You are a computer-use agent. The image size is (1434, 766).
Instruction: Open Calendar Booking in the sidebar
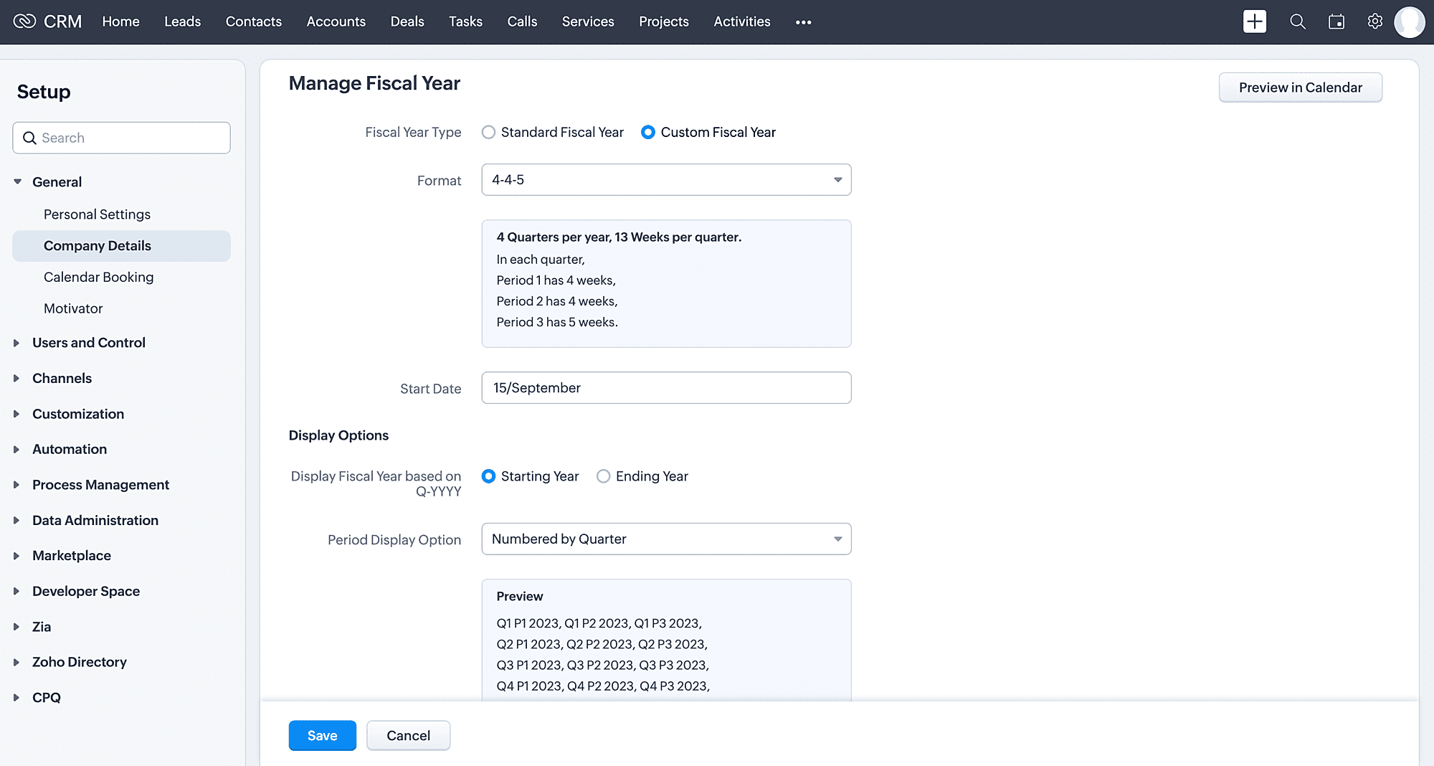[98, 277]
